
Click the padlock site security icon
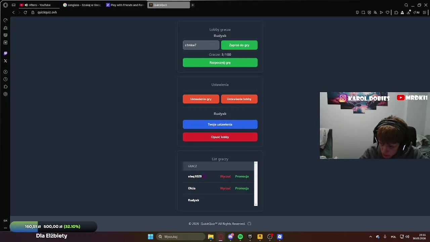pyautogui.click(x=33, y=12)
